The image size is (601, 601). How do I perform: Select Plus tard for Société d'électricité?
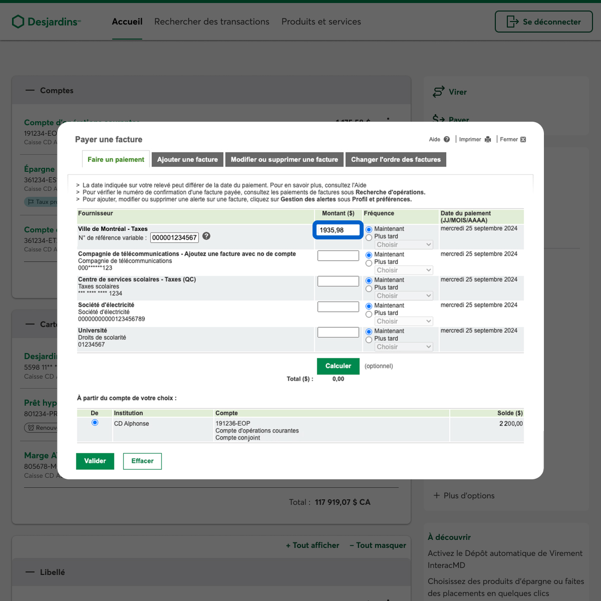[369, 314]
